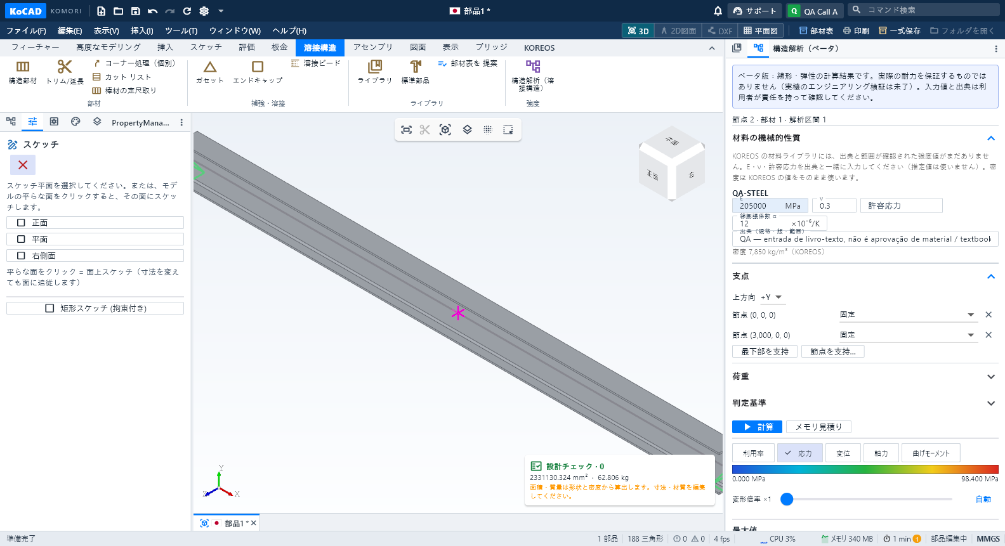Toggle the 応力 stress result view

799,453
